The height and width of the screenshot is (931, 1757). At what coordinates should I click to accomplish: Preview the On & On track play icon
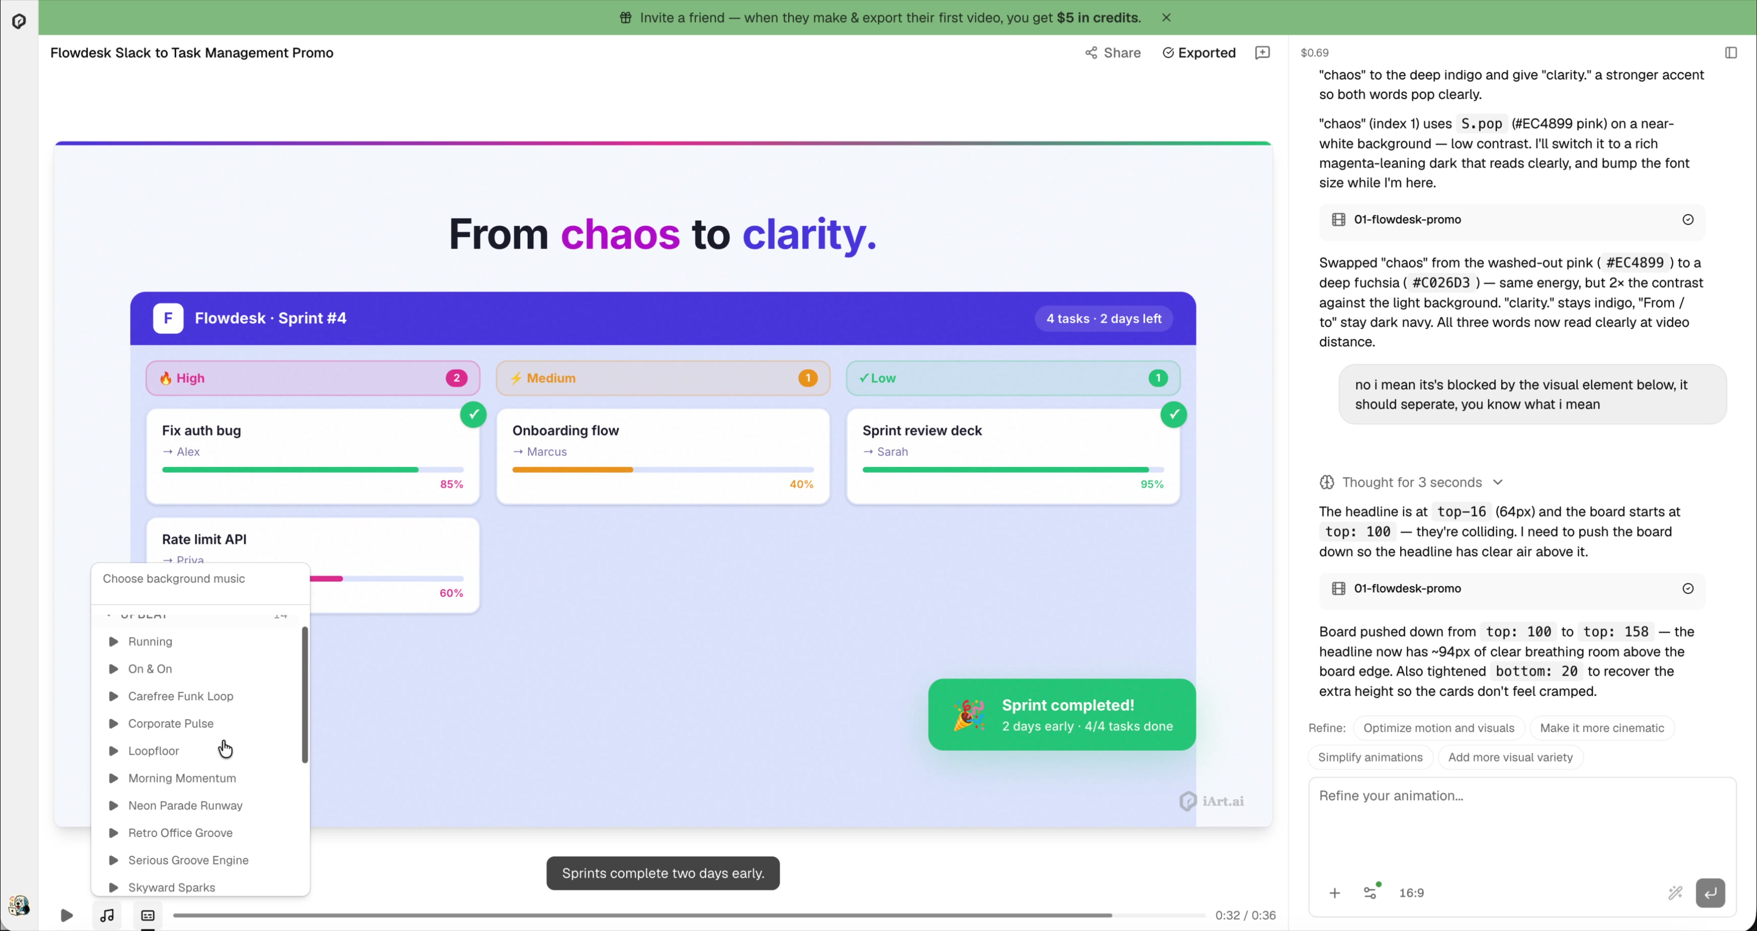click(114, 669)
